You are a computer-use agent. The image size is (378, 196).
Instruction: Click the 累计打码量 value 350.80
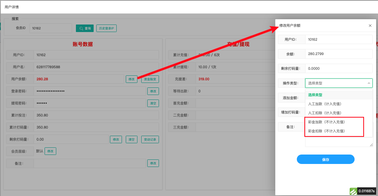42,127
